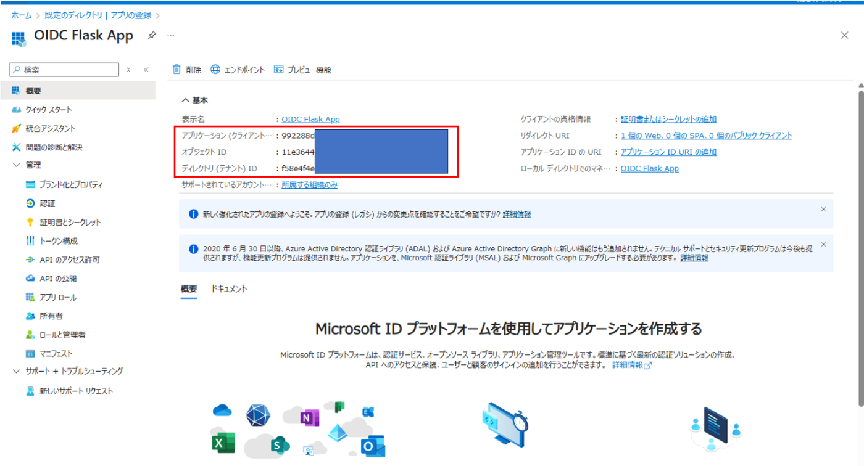Click the Office apps cloud illustration
The image size is (864, 466).
pyautogui.click(x=299, y=430)
